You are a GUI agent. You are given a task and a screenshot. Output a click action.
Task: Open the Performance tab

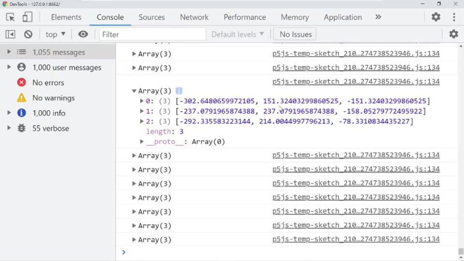click(x=245, y=17)
